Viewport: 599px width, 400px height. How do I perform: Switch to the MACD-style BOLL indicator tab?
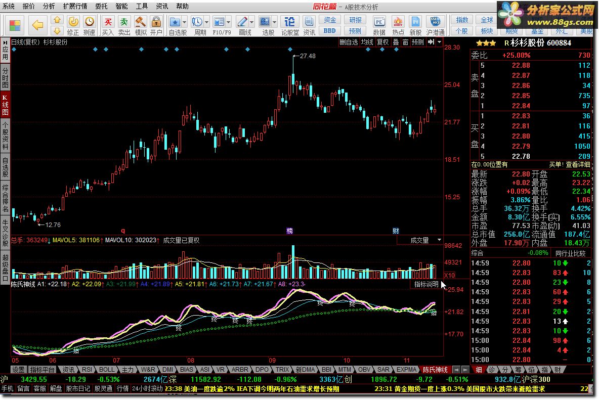click(107, 370)
